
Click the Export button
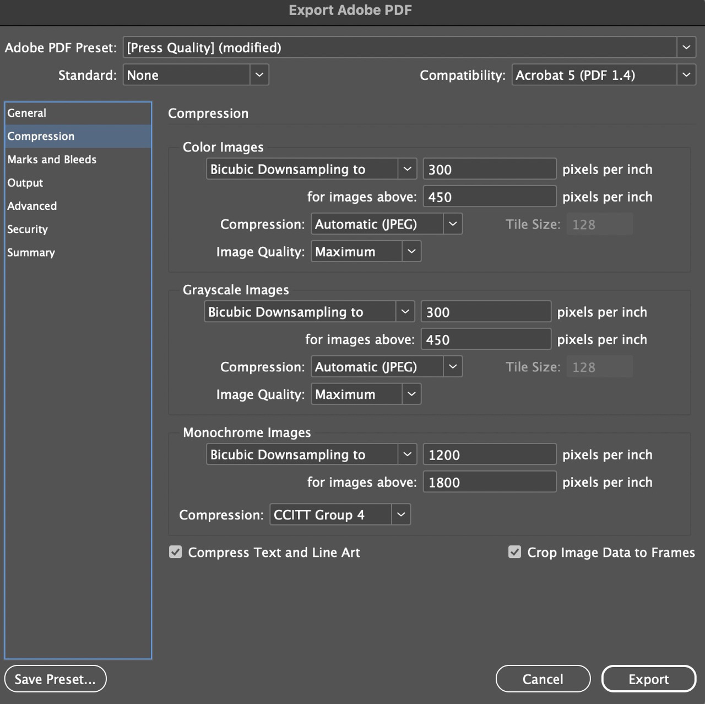[649, 679]
